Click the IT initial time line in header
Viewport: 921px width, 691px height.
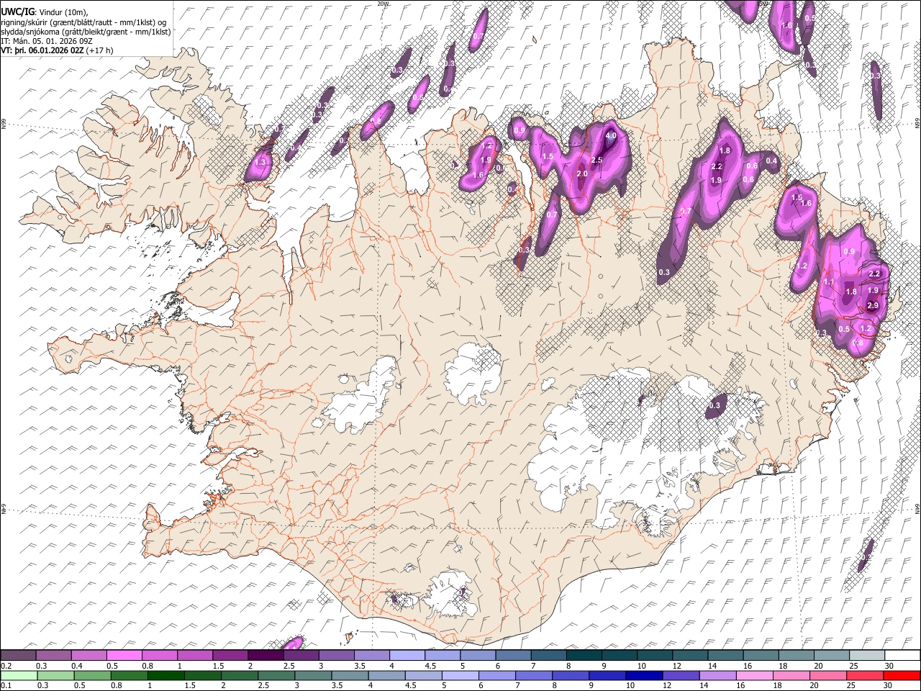[47, 41]
